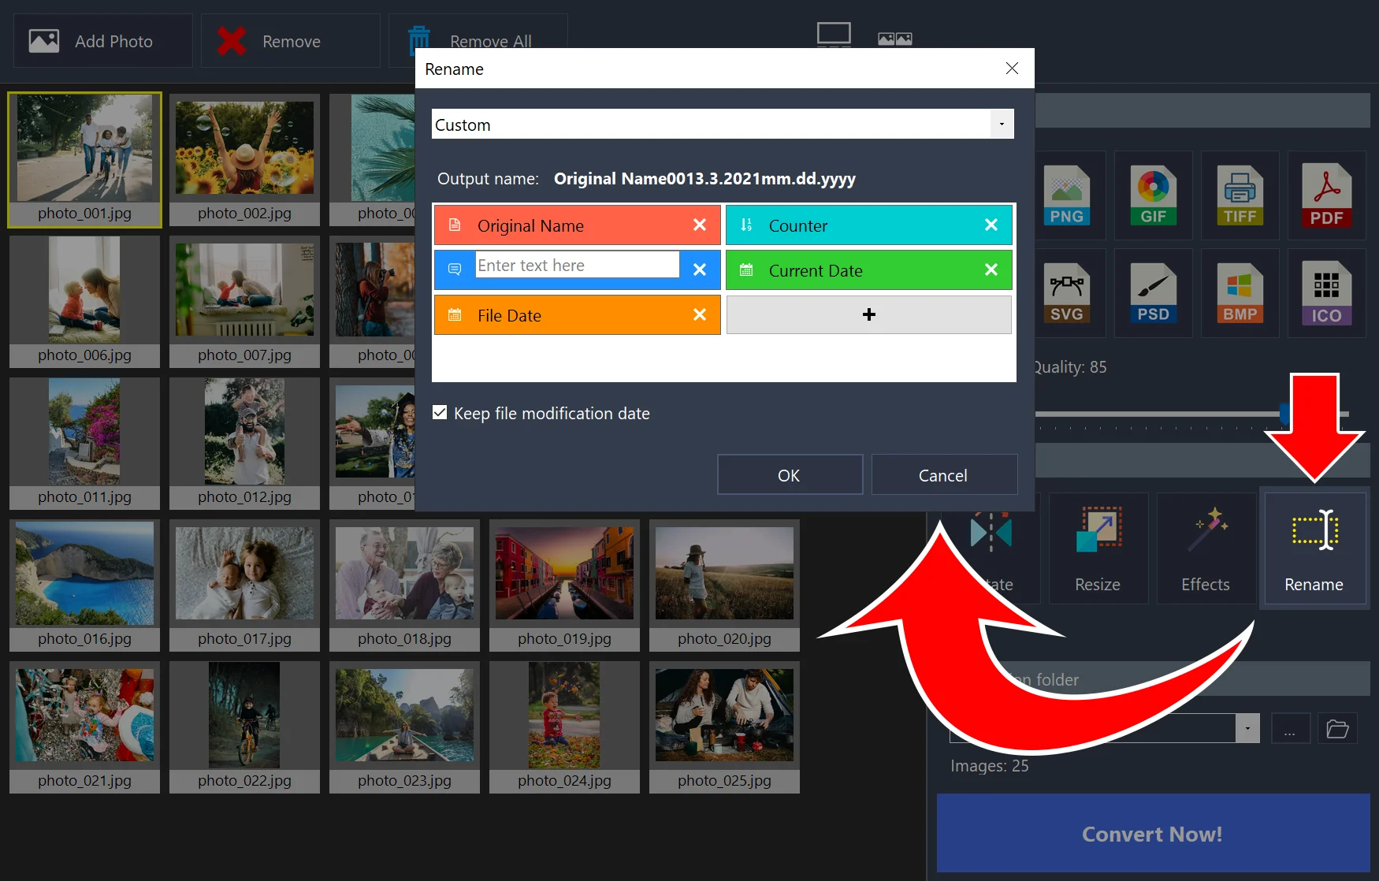Switch to thumbnail gallery view icon

point(895,39)
